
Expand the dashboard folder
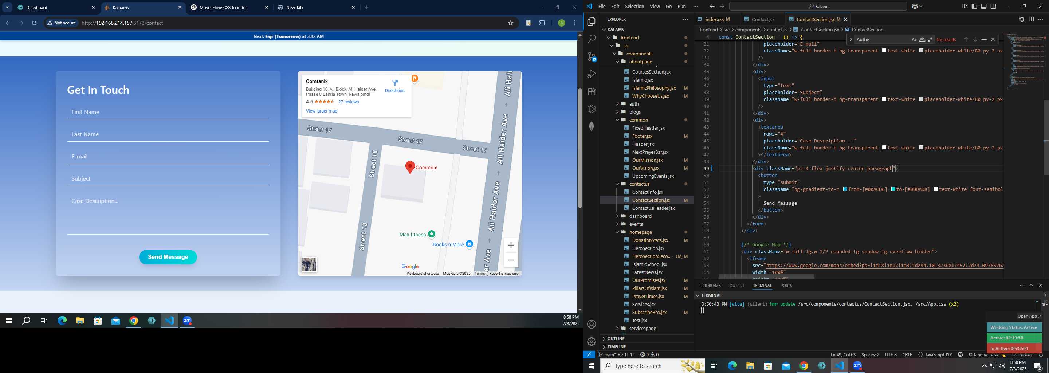point(617,216)
